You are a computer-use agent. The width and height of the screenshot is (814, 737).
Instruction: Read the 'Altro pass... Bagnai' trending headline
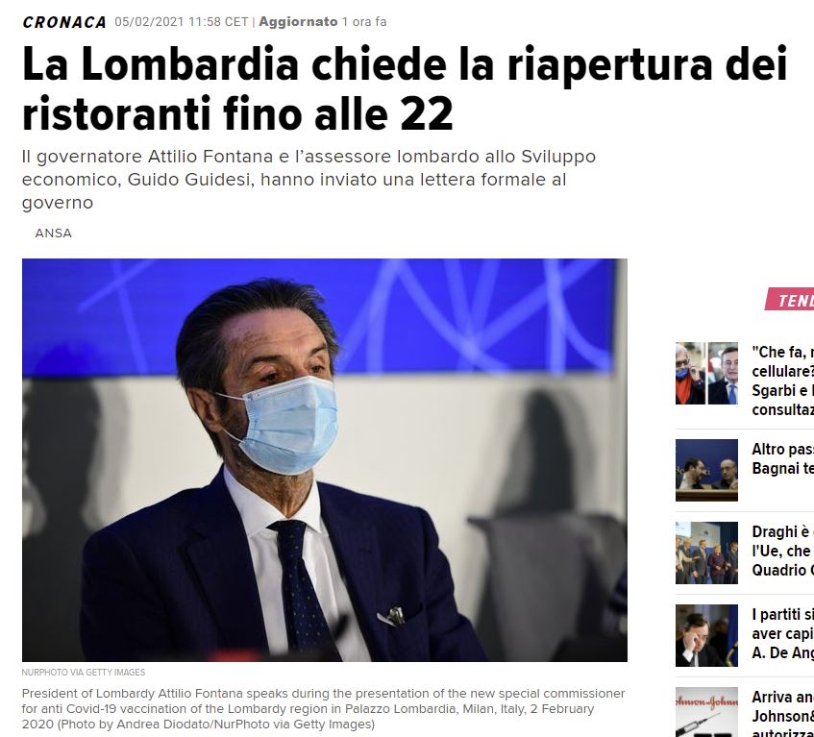tap(783, 458)
